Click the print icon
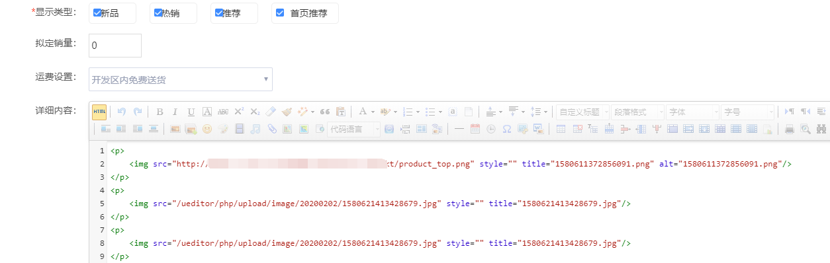 (x=790, y=130)
